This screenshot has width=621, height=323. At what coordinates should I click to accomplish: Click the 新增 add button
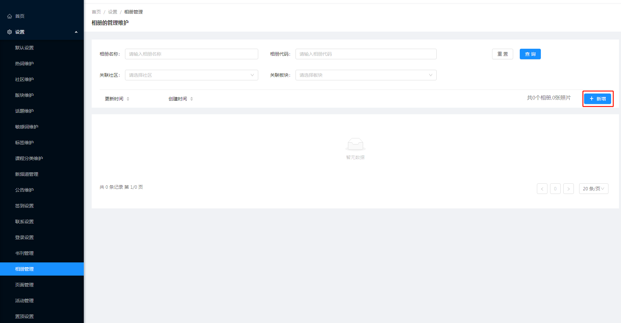598,99
